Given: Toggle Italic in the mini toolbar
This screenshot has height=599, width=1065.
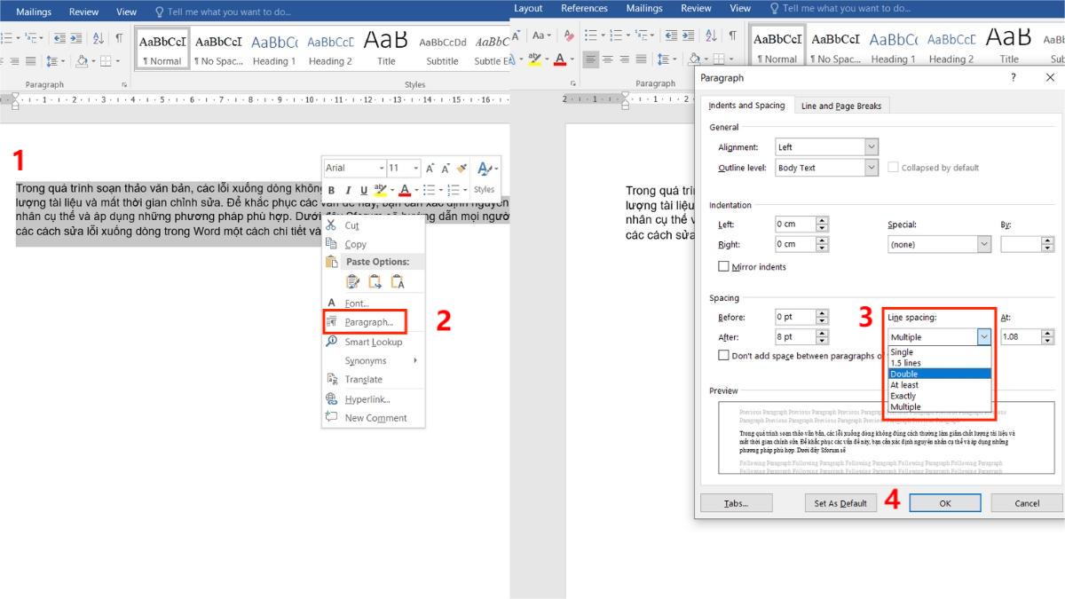Looking at the screenshot, I should (348, 190).
